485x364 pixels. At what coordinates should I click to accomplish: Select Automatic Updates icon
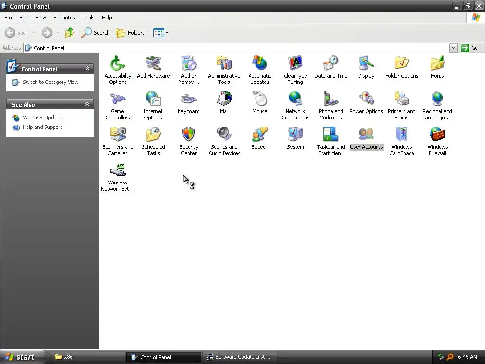coord(260,64)
